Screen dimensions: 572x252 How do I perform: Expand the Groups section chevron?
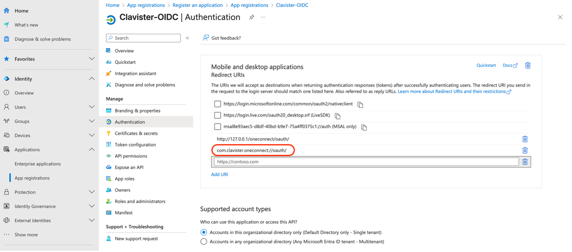pos(92,121)
